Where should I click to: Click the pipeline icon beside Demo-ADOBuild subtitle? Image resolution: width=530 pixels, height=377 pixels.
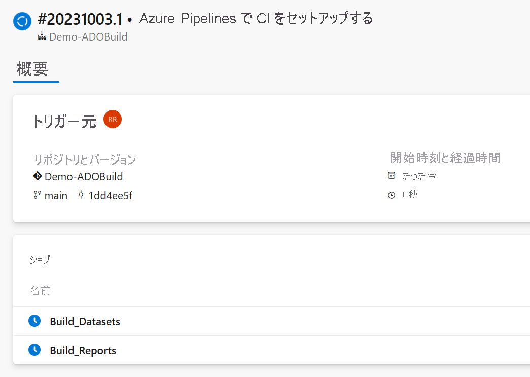pos(42,36)
